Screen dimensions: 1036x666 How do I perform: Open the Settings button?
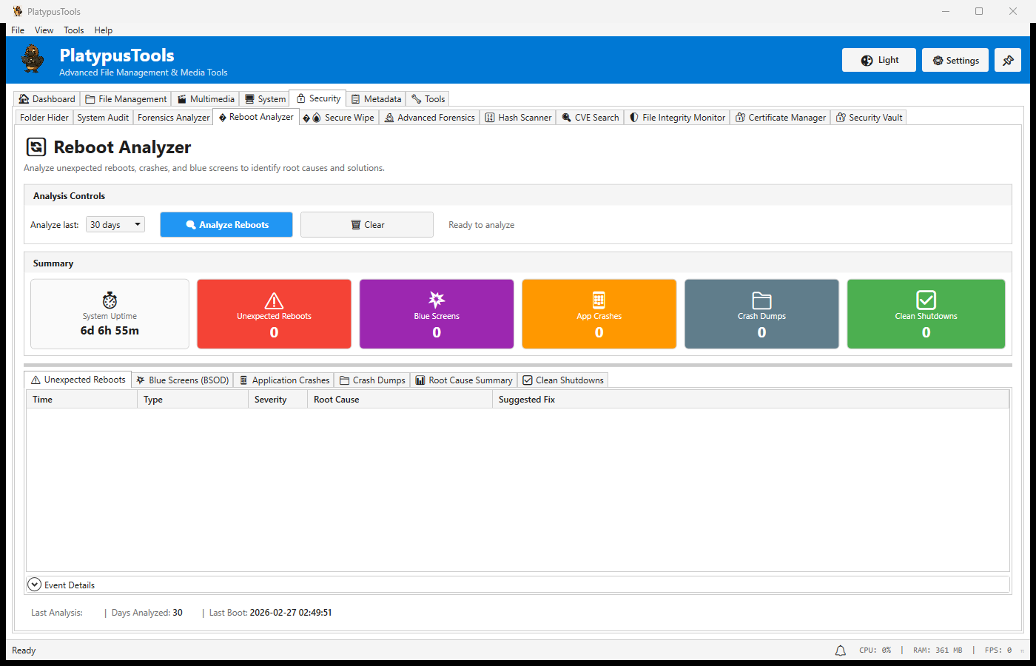tap(955, 61)
